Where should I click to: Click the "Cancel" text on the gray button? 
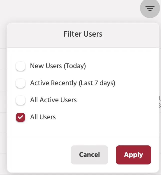tap(89, 155)
